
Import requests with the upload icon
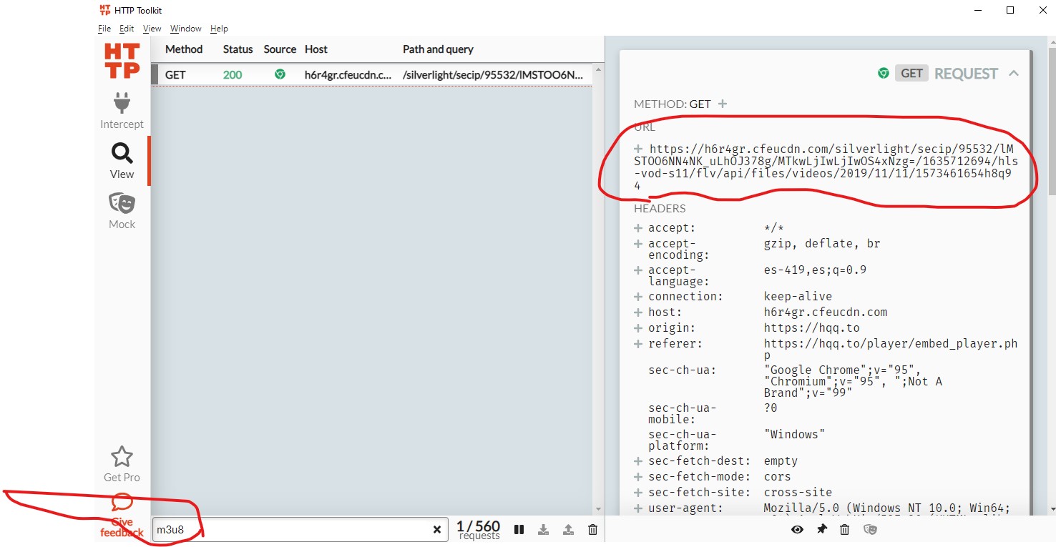[x=568, y=530]
